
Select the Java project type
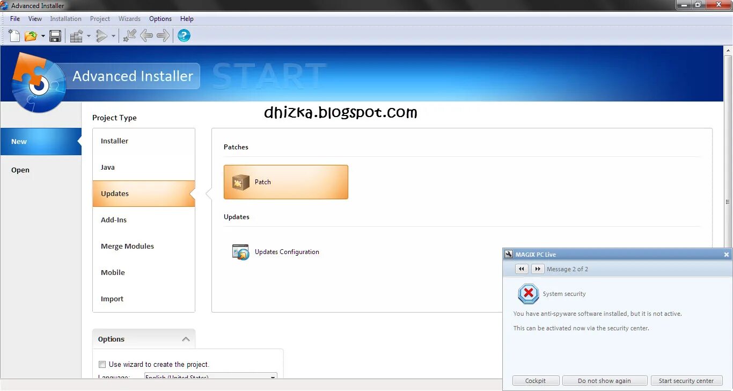(x=144, y=167)
